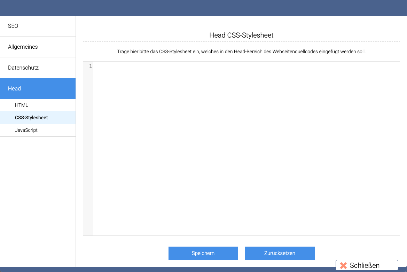Select the CSS-Stylesheet sub-item

pyautogui.click(x=38, y=118)
